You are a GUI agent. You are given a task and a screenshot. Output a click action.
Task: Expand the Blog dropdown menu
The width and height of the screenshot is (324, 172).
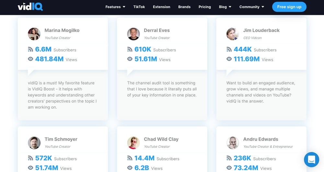coord(225,7)
